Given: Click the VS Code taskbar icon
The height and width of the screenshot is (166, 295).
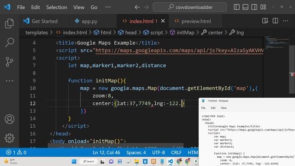Looking at the screenshot, I should pos(171,161).
